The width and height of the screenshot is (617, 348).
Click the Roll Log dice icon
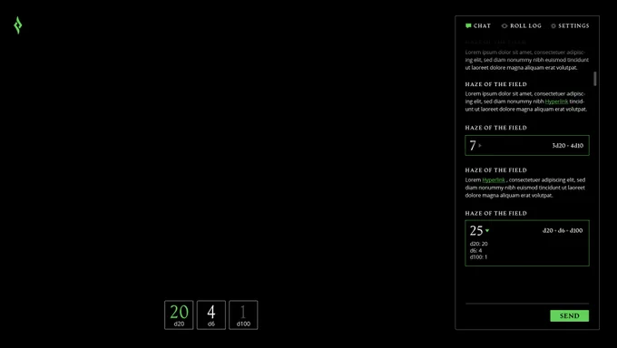pyautogui.click(x=504, y=26)
